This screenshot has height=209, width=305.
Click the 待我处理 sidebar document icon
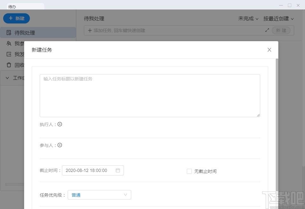(9, 33)
